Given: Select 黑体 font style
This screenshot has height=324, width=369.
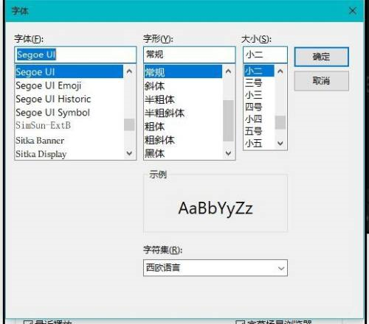Looking at the screenshot, I should coord(183,154).
